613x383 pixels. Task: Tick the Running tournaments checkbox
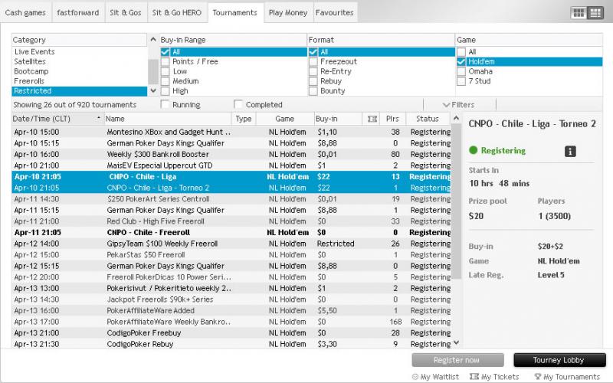(x=166, y=105)
